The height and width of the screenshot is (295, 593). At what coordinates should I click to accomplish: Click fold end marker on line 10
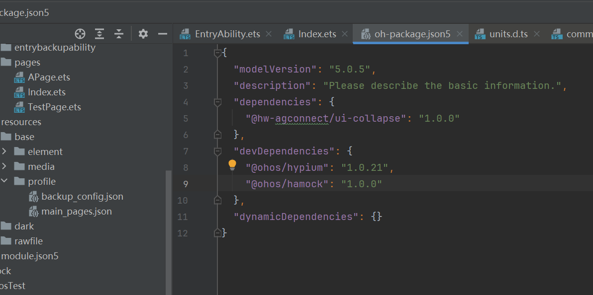(x=217, y=200)
